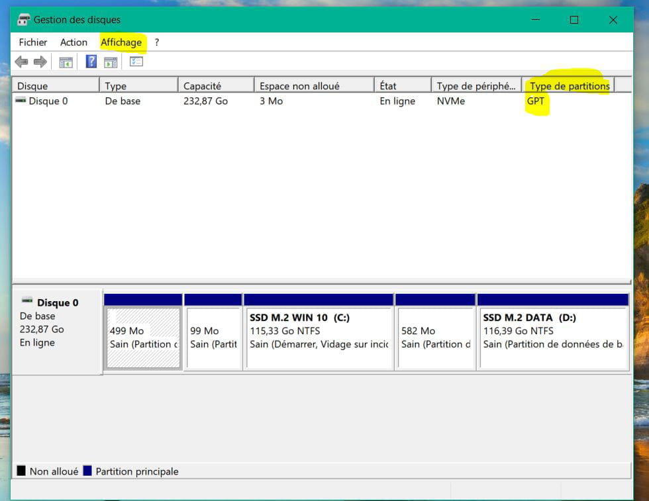Select the 499 Mo partition block
This screenshot has width=649, height=501.
point(143,338)
